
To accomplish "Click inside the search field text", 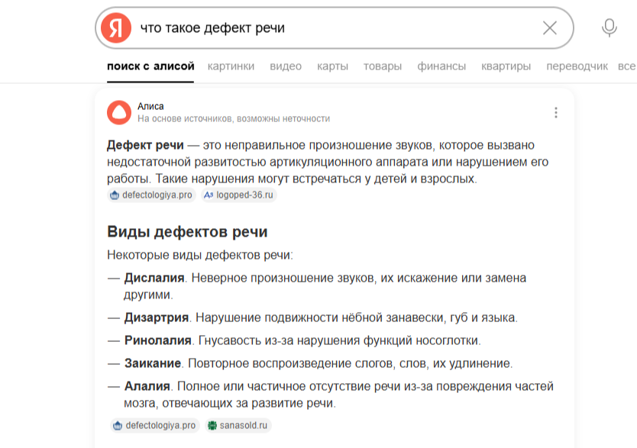I will (212, 28).
